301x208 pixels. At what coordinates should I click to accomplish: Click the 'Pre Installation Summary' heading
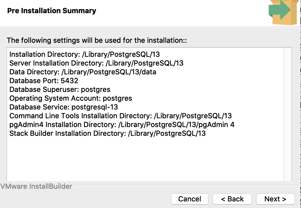tap(52, 10)
